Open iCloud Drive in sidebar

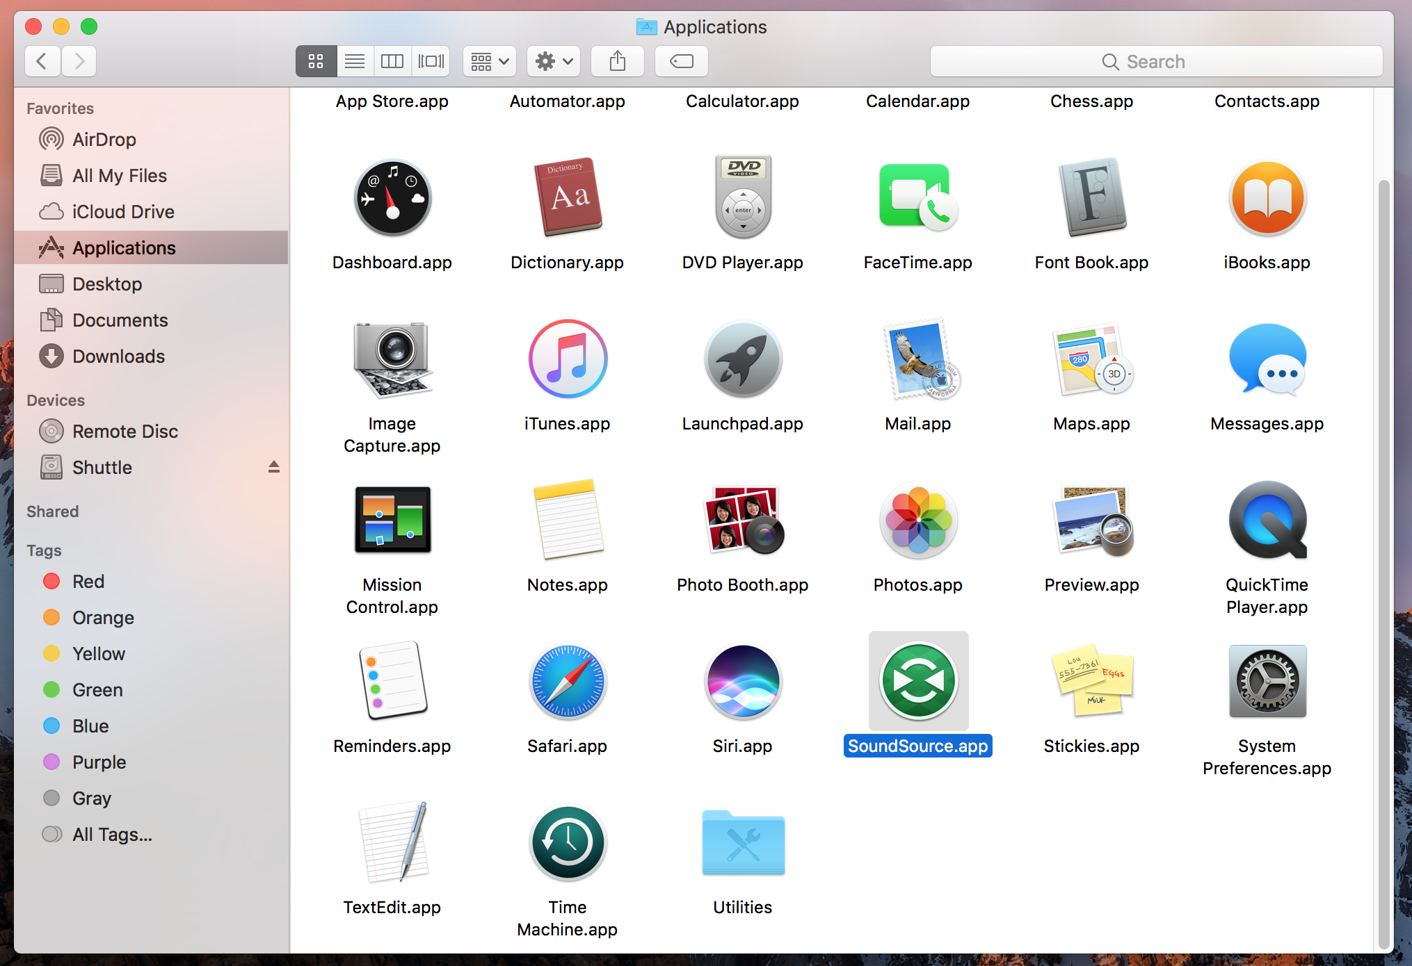(x=151, y=211)
